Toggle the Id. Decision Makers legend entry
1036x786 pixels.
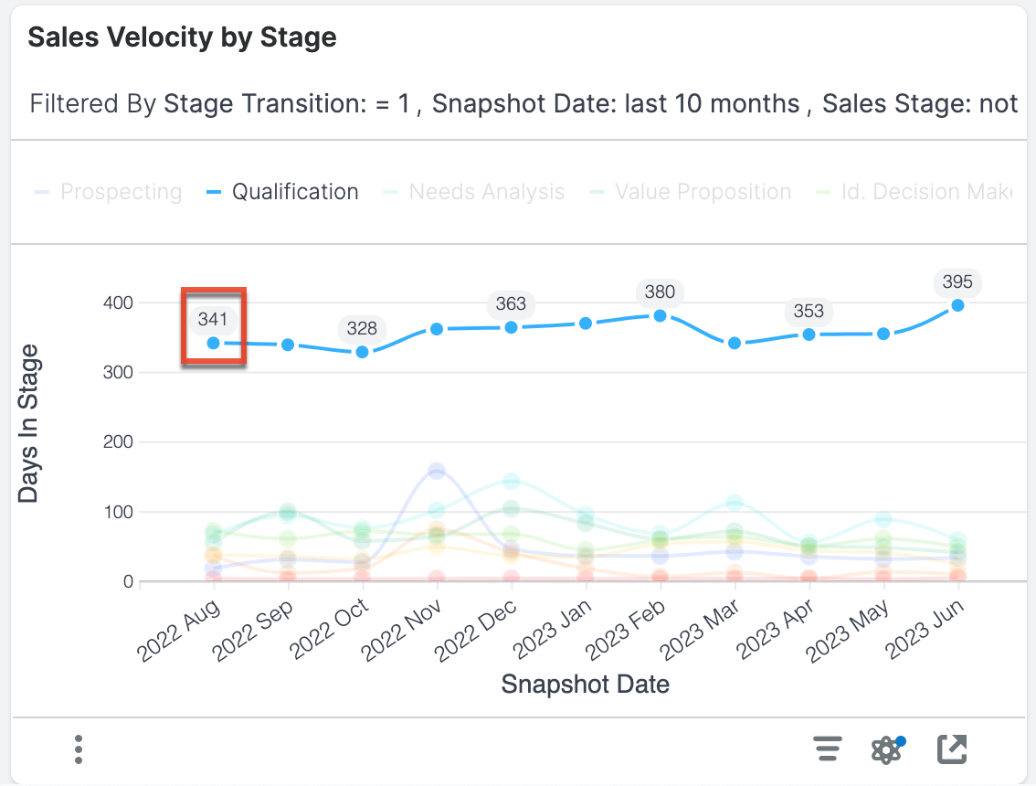(923, 191)
